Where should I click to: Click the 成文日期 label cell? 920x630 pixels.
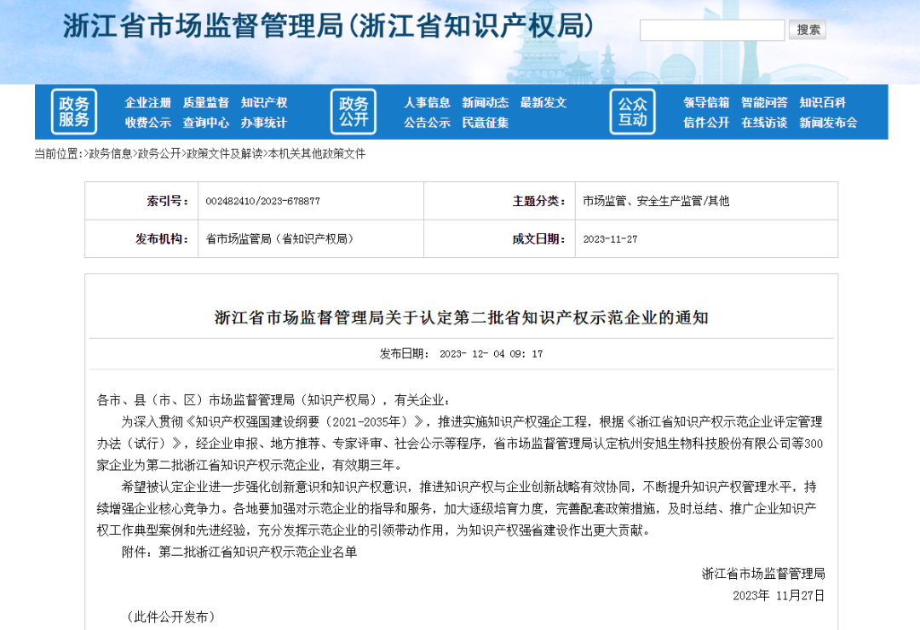pyautogui.click(x=499, y=238)
